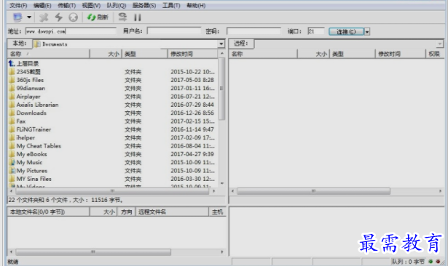Click the 远程文件名 queue column header
This screenshot has width=448, height=266.
click(172, 211)
